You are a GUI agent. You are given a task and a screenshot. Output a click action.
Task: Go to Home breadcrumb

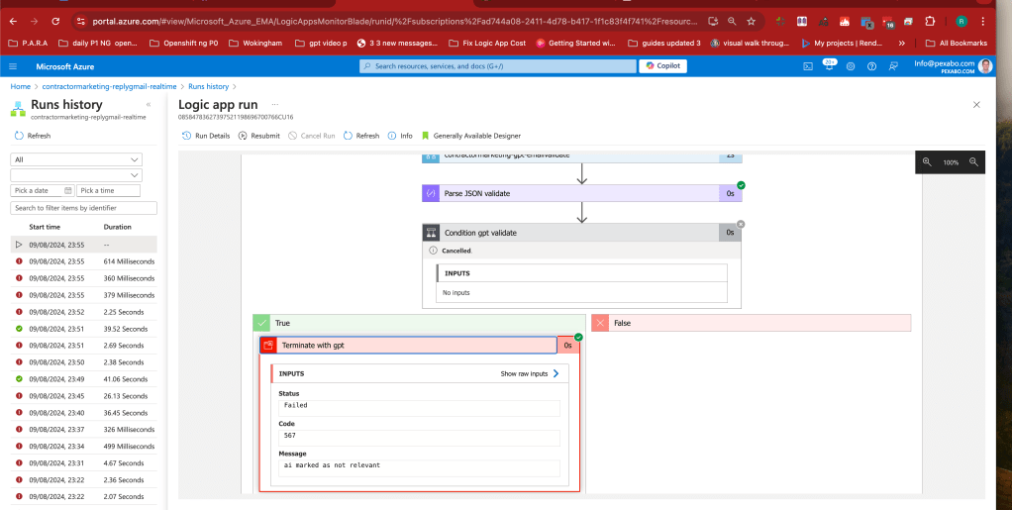pos(20,86)
